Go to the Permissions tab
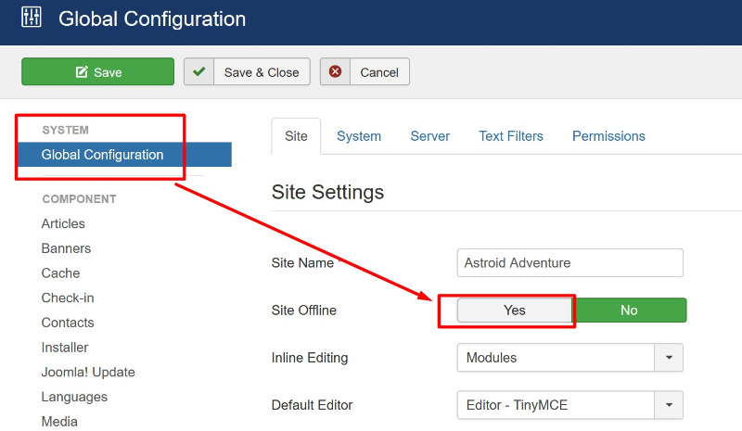Image resolution: width=742 pixels, height=431 pixels. (608, 136)
